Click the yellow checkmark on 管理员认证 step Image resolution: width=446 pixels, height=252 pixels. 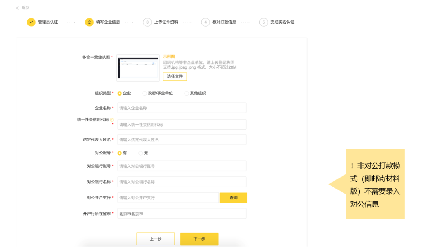(x=31, y=22)
